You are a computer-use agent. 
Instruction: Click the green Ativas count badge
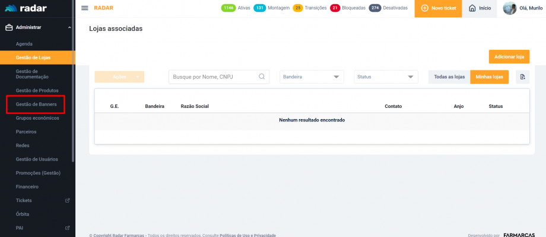pyautogui.click(x=228, y=8)
